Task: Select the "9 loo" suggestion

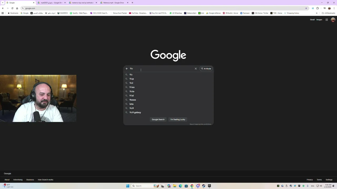Action: pyautogui.click(x=168, y=87)
